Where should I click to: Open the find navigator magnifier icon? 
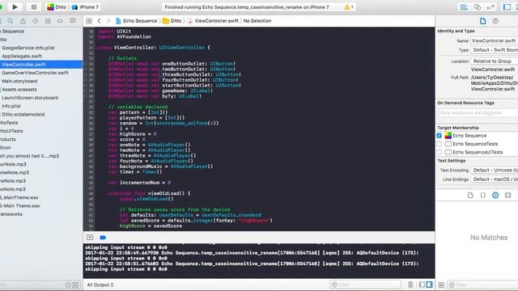click(11, 21)
